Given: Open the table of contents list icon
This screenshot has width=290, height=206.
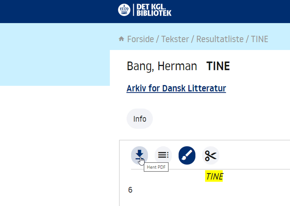Looking at the screenshot, I should click(163, 155).
